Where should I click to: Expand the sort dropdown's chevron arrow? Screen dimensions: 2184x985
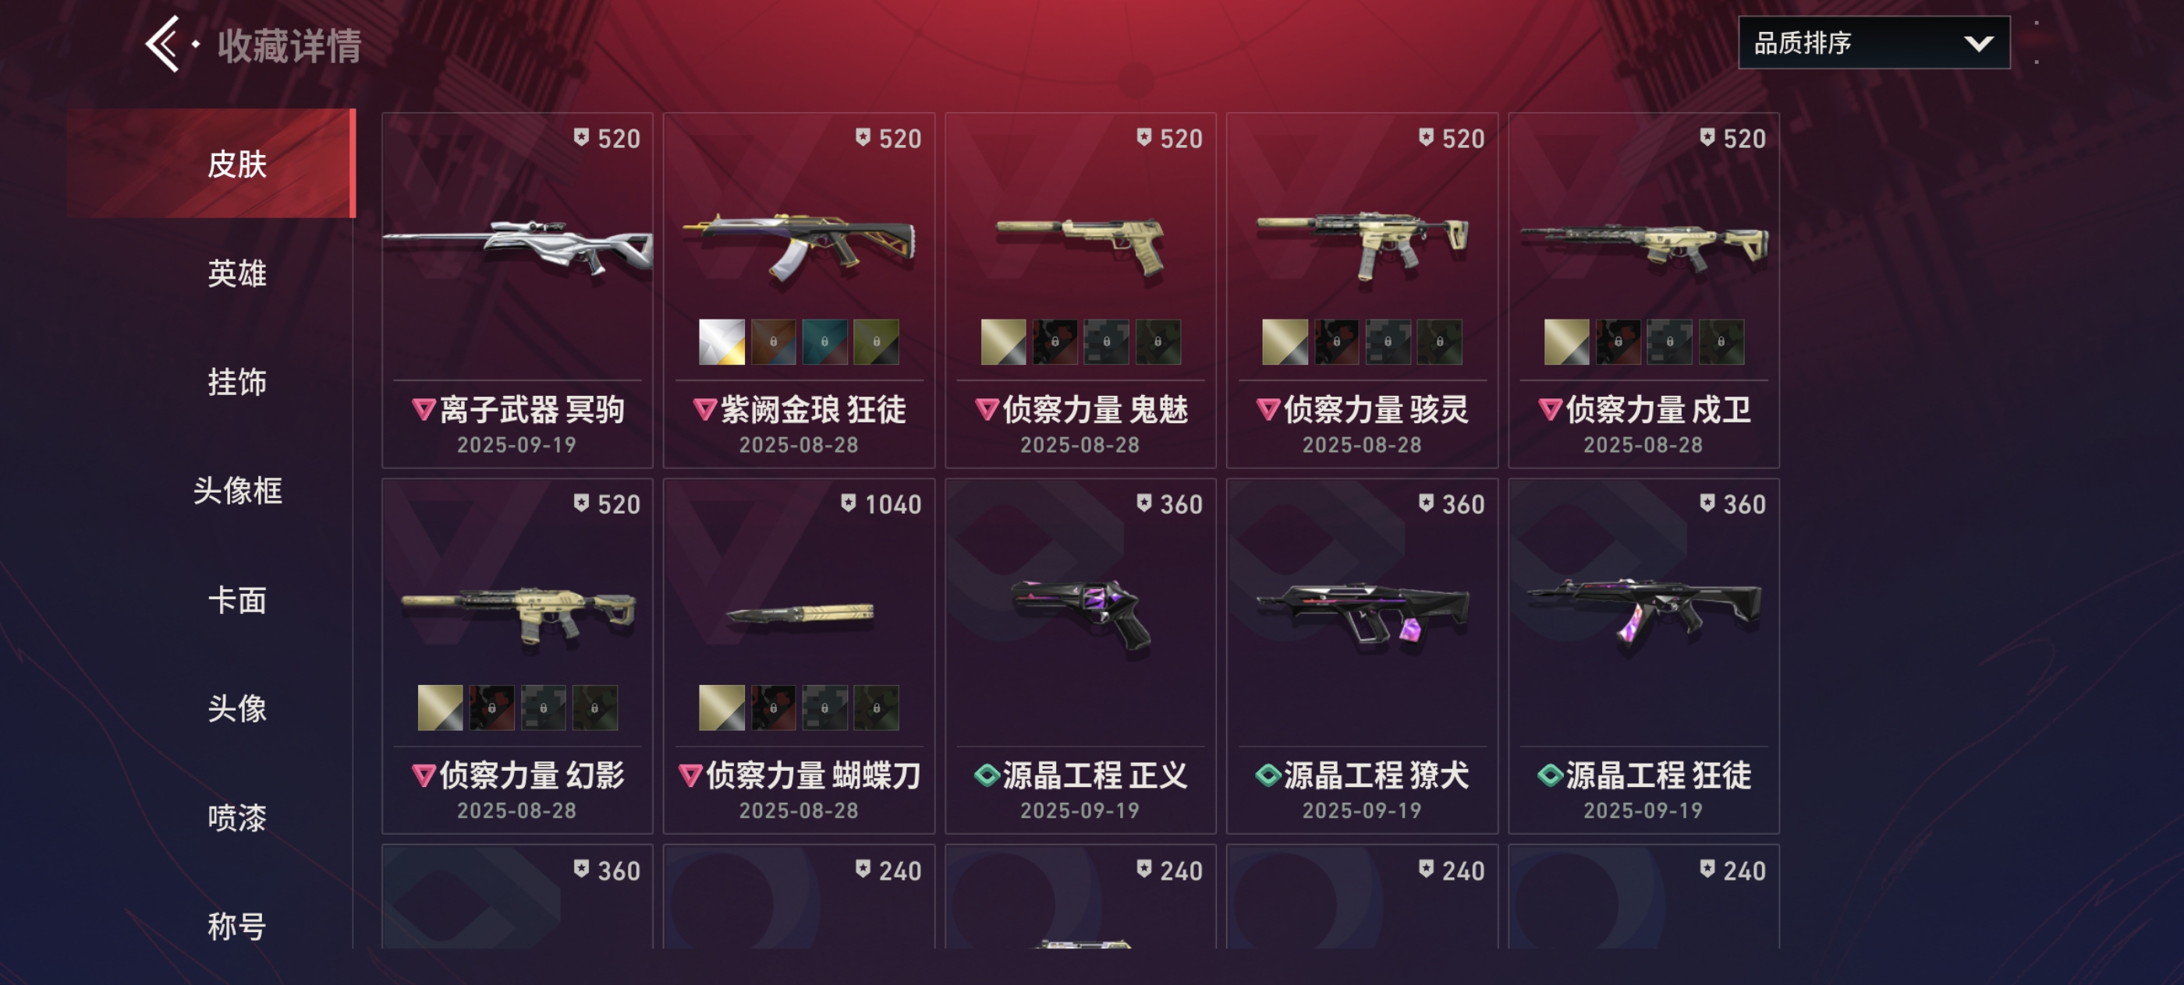tap(1978, 43)
